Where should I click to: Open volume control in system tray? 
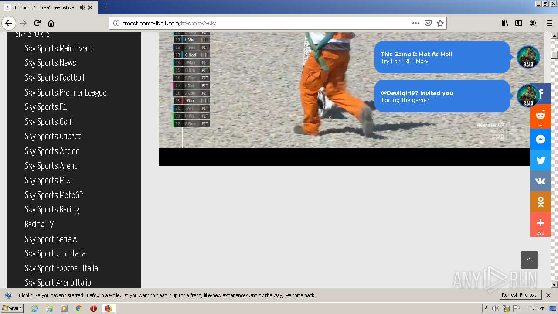(496, 308)
